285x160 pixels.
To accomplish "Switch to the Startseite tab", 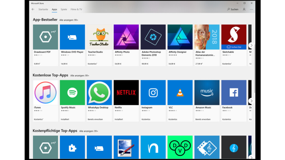I will [x=43, y=9].
